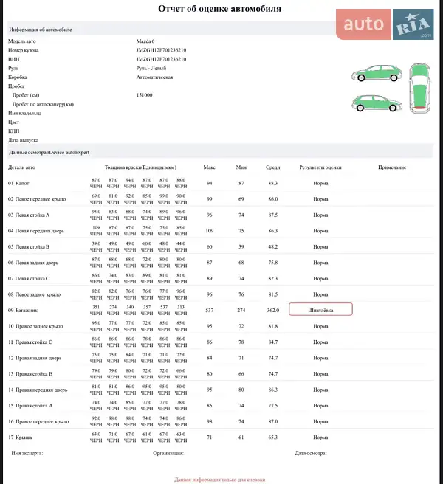Click the red "auto" logo block

364,25
